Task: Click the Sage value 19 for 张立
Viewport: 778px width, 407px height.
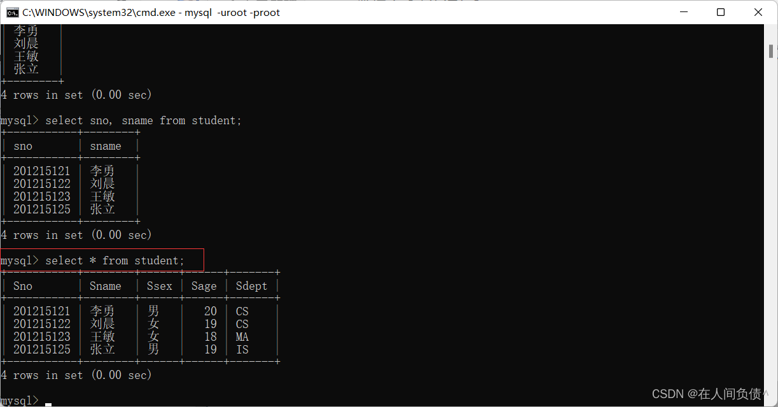Action: click(x=211, y=350)
